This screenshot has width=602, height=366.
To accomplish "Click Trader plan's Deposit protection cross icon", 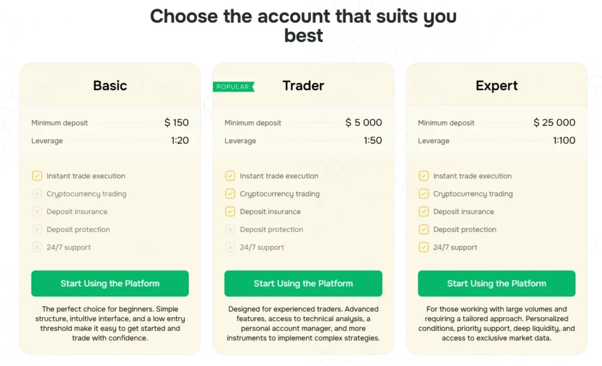I will tap(230, 229).
